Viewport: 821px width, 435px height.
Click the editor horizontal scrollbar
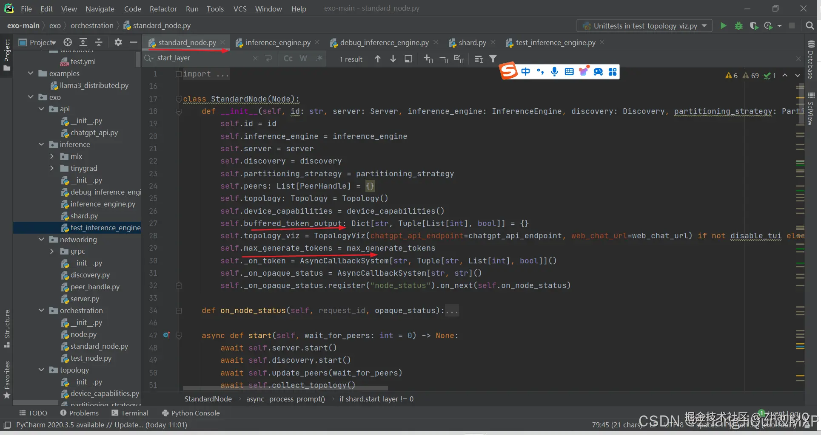click(285, 388)
